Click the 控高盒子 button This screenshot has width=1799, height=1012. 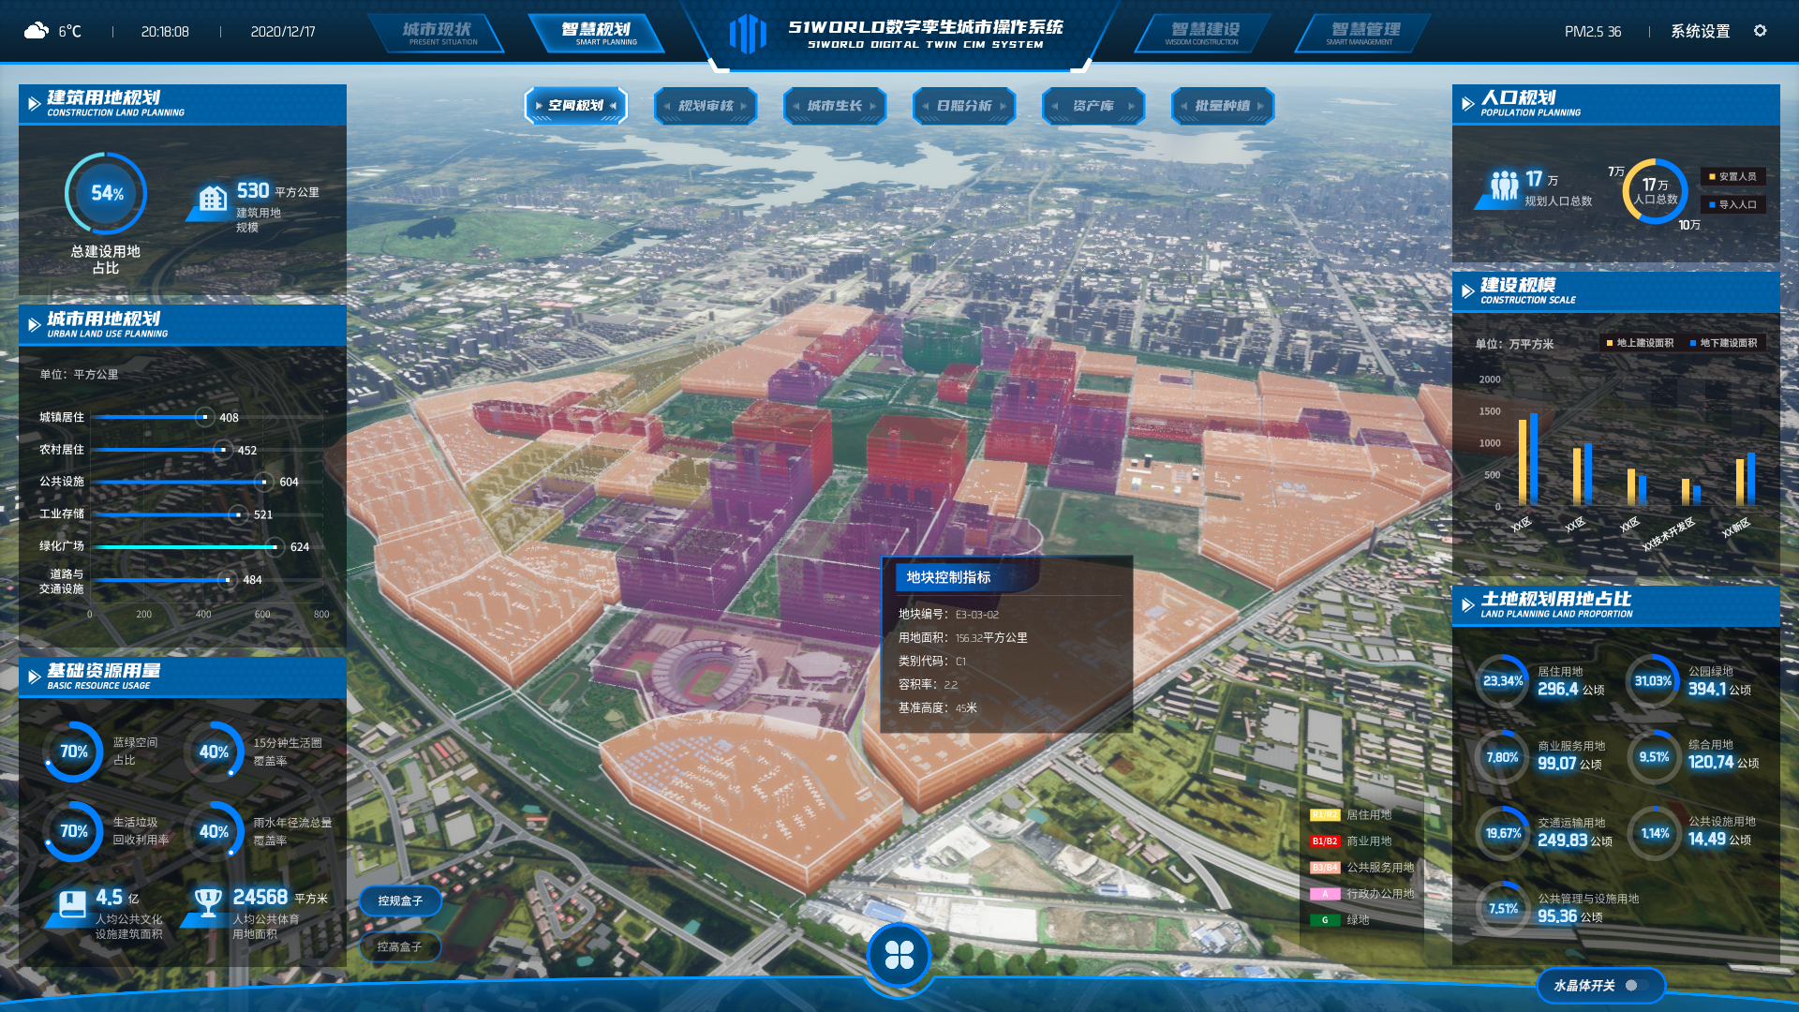click(400, 946)
